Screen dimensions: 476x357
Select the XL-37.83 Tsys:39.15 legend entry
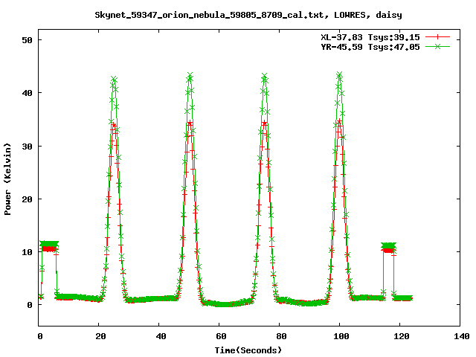(370, 37)
